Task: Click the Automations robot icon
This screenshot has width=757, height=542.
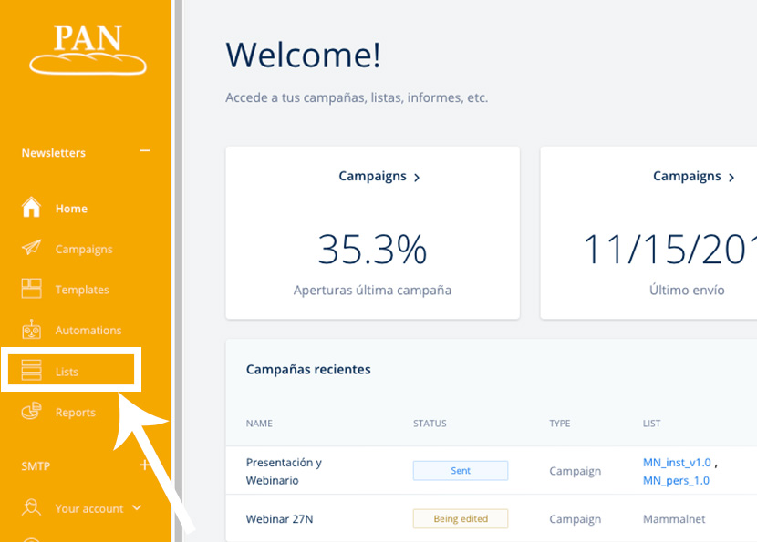Action: click(31, 330)
